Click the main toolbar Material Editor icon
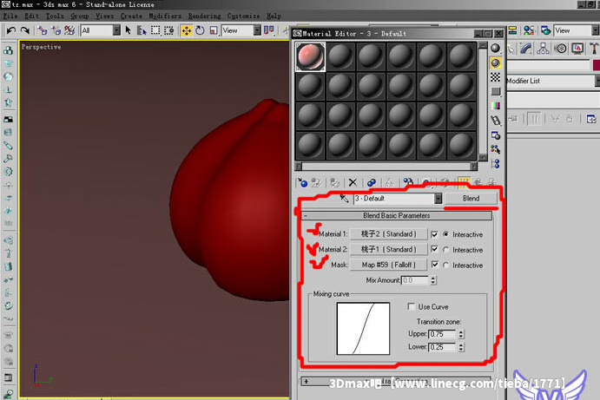The width and height of the screenshot is (600, 400). click(x=529, y=30)
